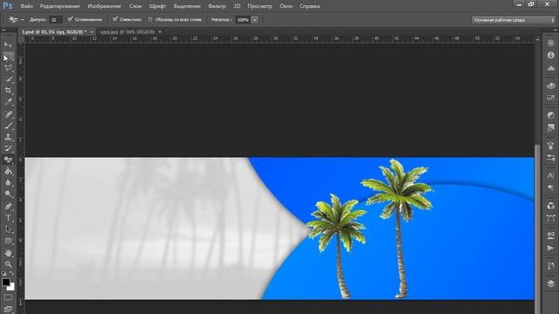Open the Styles panel icon
Image resolution: width=559 pixels, height=314 pixels.
point(551,127)
